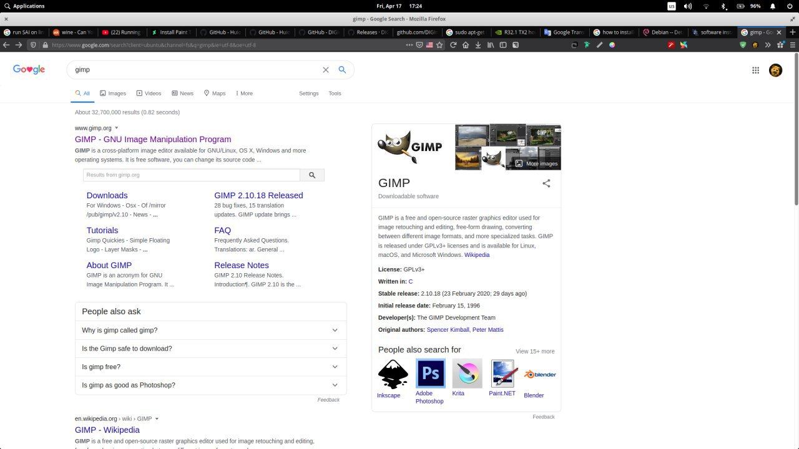Open dropdown arrow next to www.gimp.org

pos(117,128)
